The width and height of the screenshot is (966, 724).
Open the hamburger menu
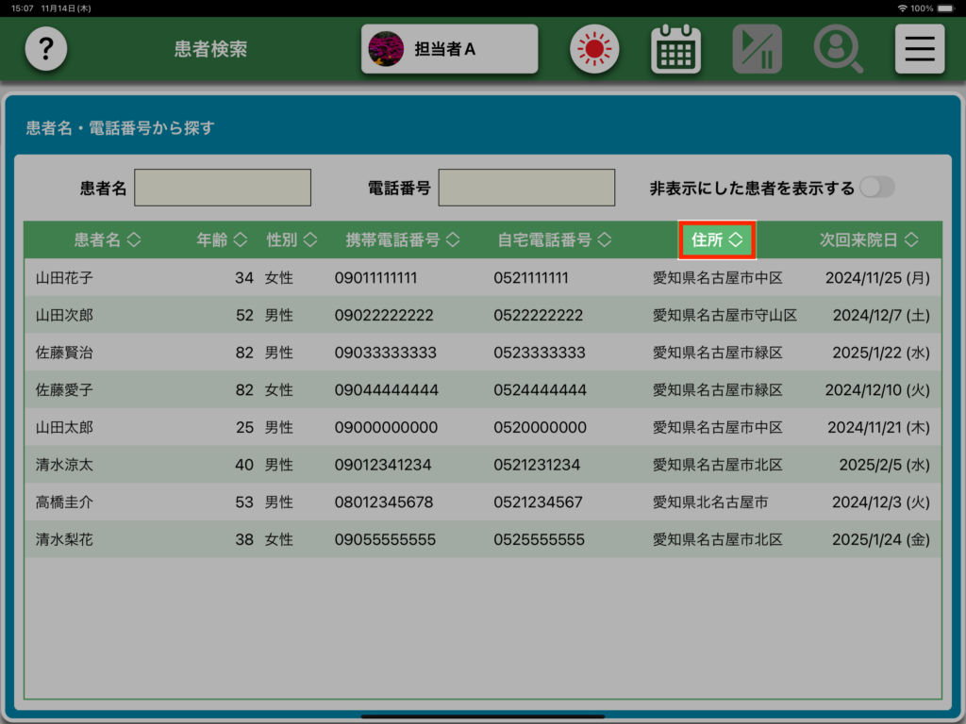click(919, 49)
